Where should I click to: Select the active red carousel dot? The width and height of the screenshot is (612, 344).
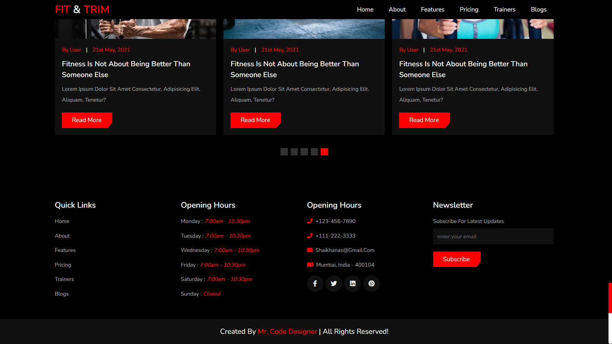click(324, 152)
